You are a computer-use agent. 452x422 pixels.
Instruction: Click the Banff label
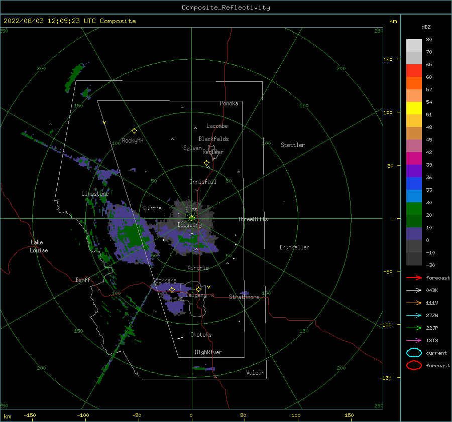point(83,280)
